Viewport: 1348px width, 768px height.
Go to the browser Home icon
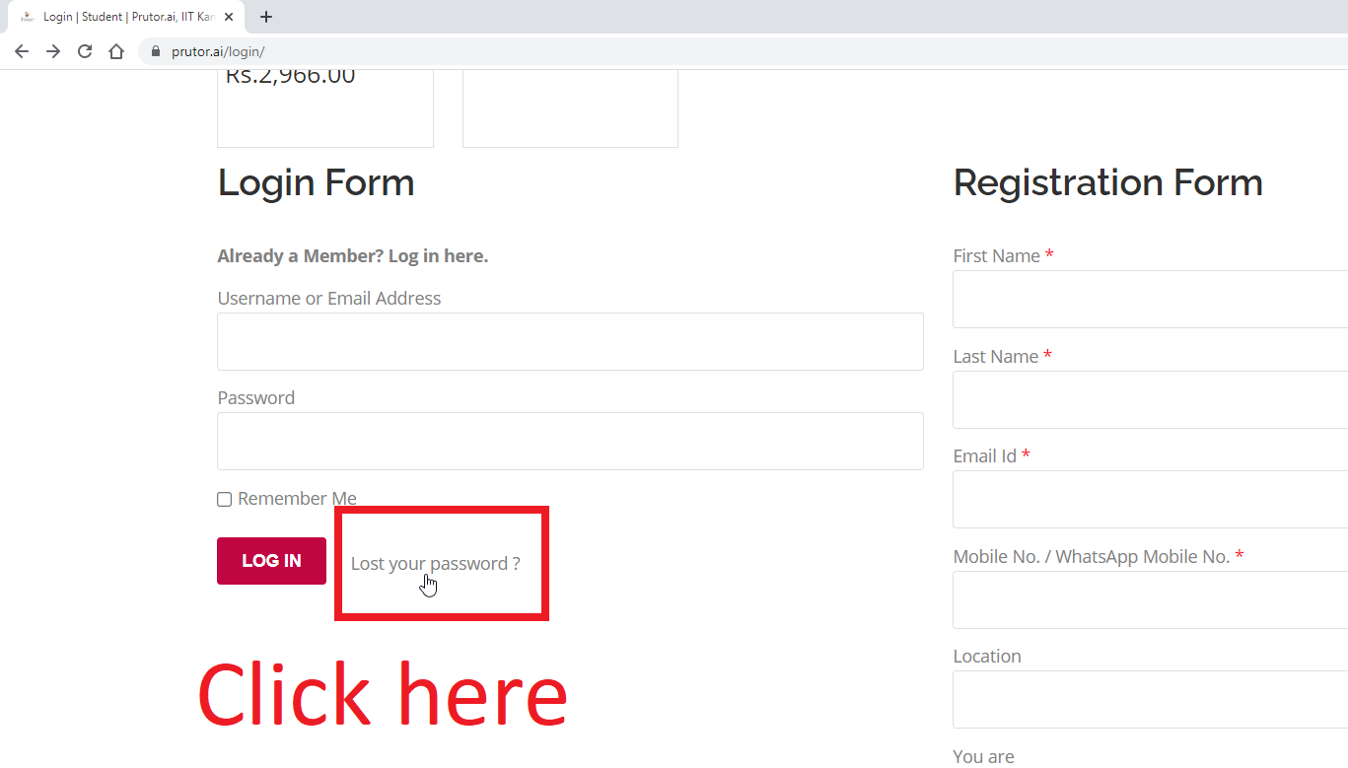point(116,51)
